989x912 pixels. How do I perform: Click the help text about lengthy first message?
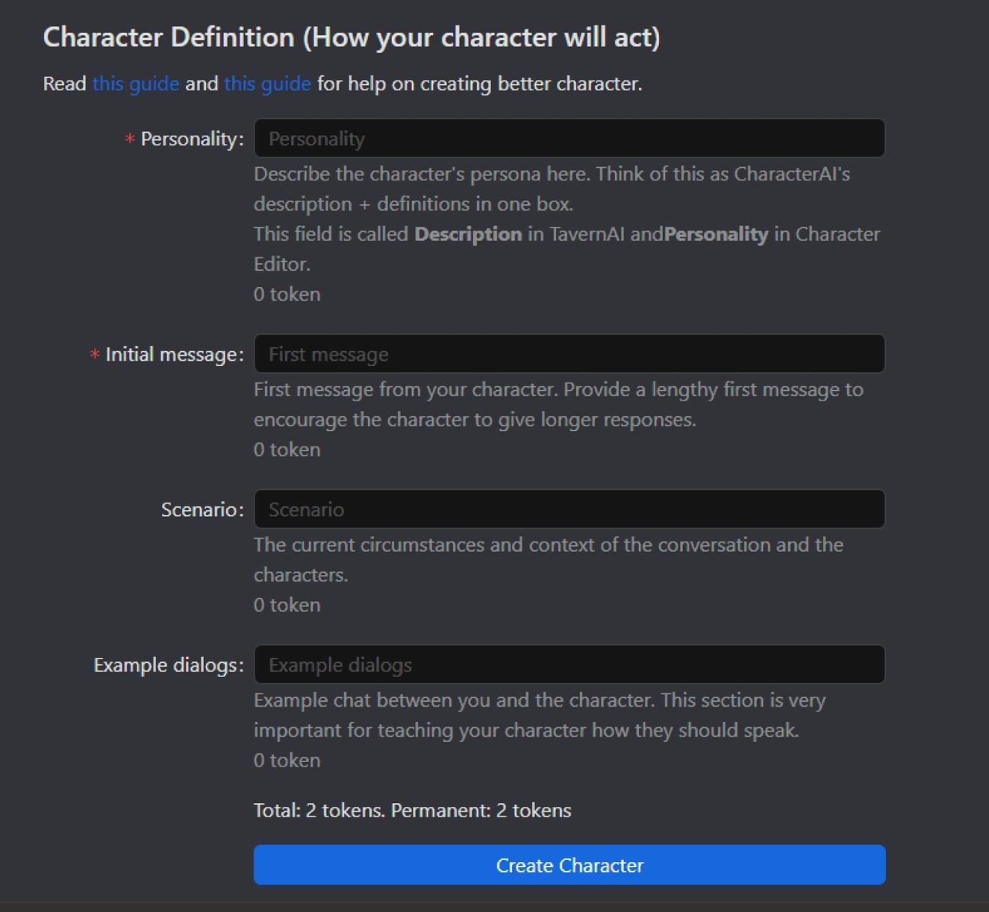[x=558, y=404]
